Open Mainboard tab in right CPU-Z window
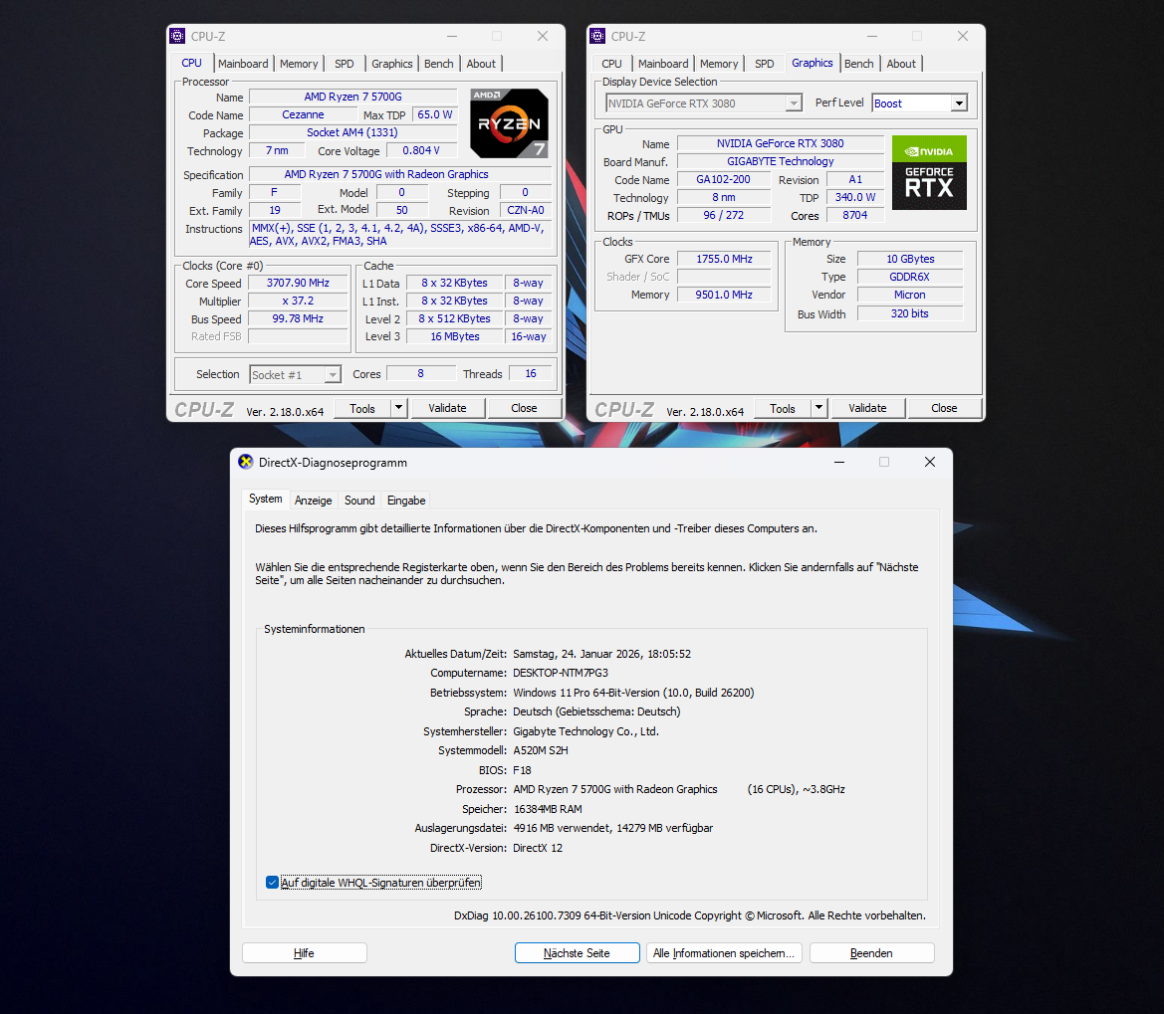The image size is (1164, 1014). (x=663, y=64)
